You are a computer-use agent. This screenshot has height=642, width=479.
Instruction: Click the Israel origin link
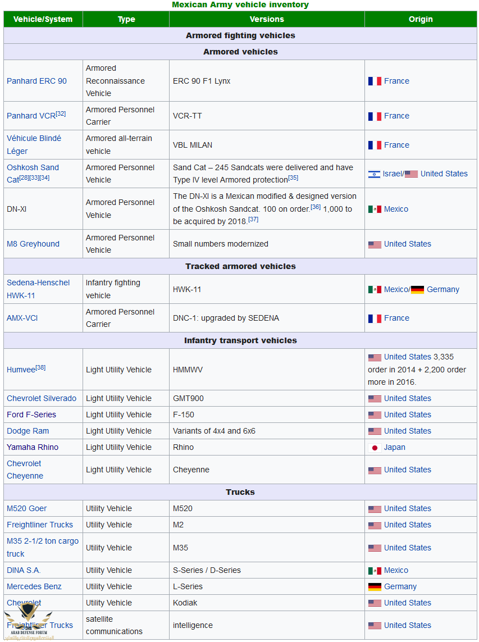[x=392, y=174]
